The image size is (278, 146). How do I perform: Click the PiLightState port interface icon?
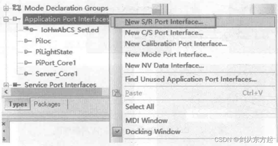point(28,52)
